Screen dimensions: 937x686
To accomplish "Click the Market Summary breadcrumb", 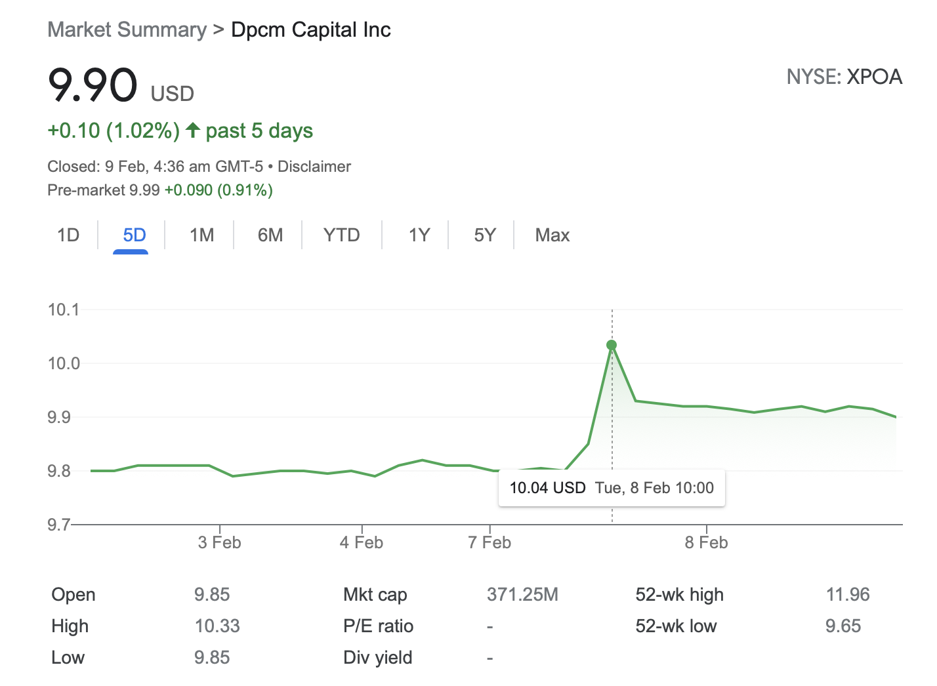I will [x=127, y=30].
